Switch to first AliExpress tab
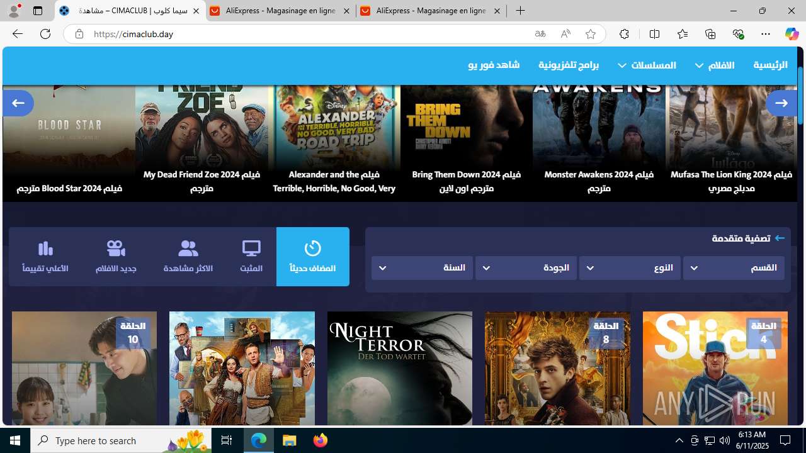The height and width of the screenshot is (453, 806). (x=280, y=11)
